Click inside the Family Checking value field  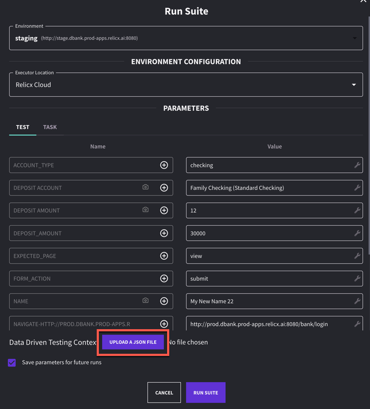259,187
